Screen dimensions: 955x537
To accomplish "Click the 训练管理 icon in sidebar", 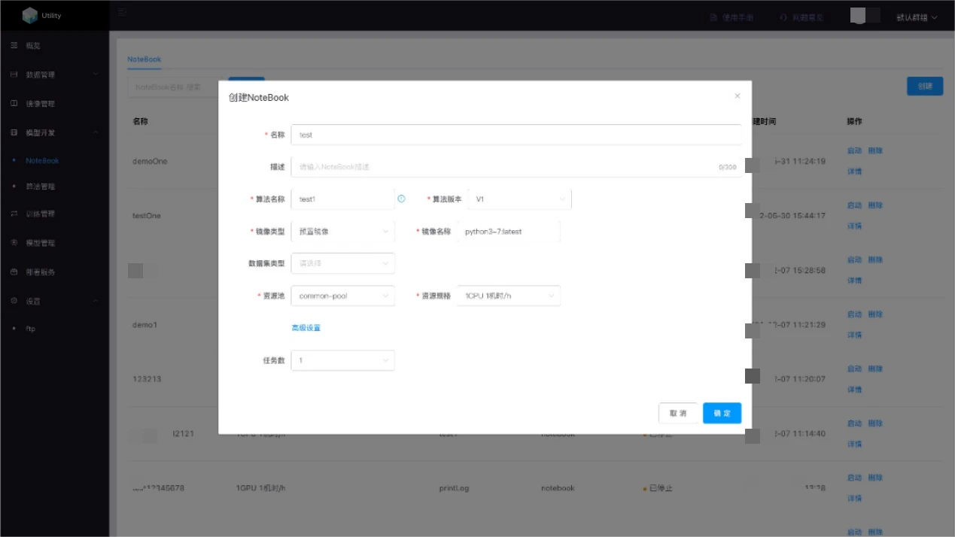I will click(x=14, y=214).
